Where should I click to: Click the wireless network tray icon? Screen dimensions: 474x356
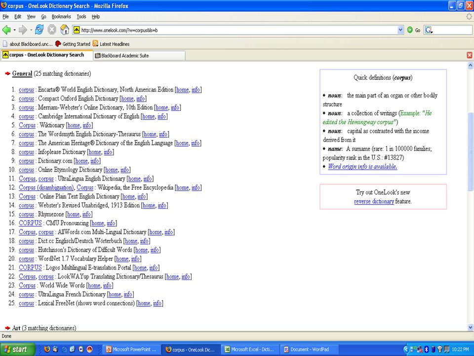tap(440, 350)
